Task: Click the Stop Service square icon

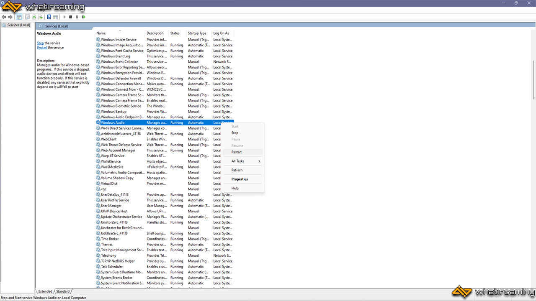Action: [71, 17]
